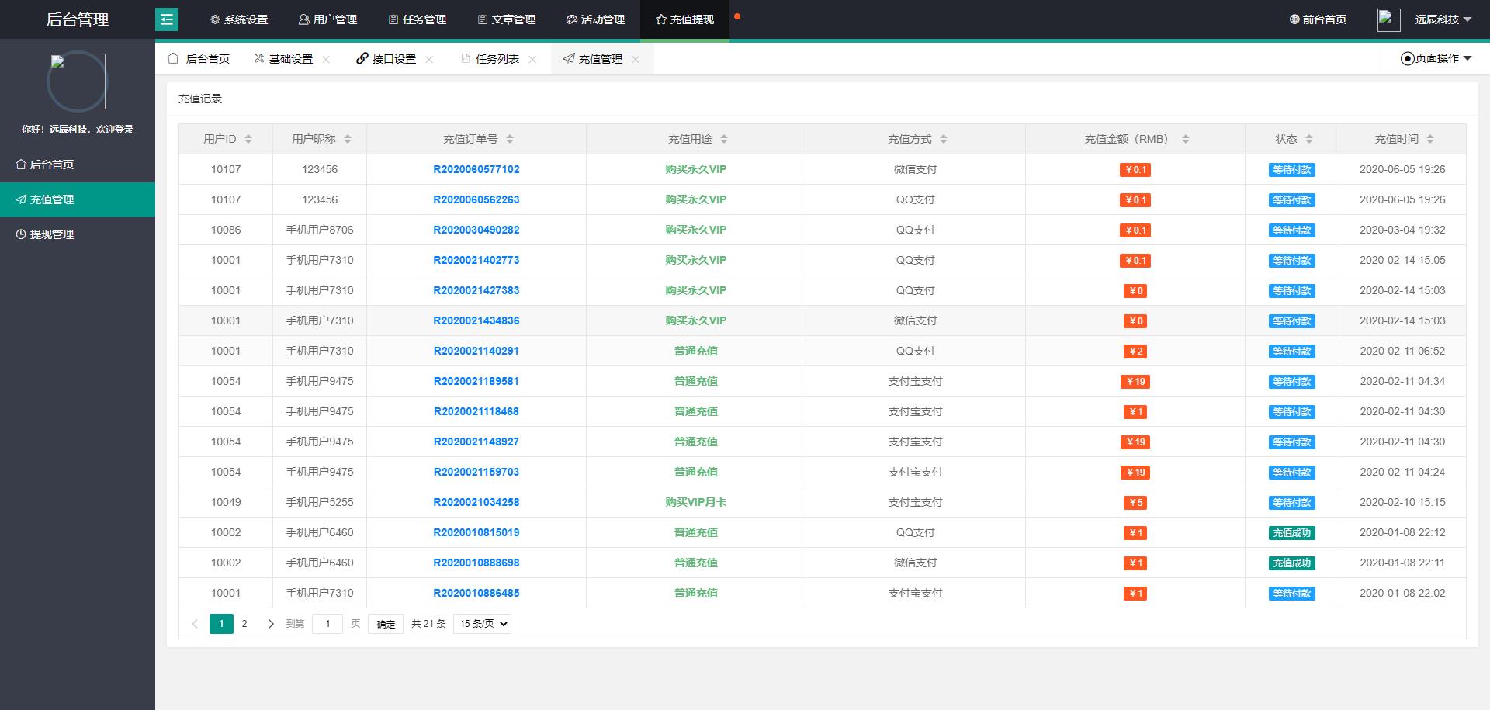Click the 确定 pagination button
The image size is (1490, 710).
click(386, 624)
